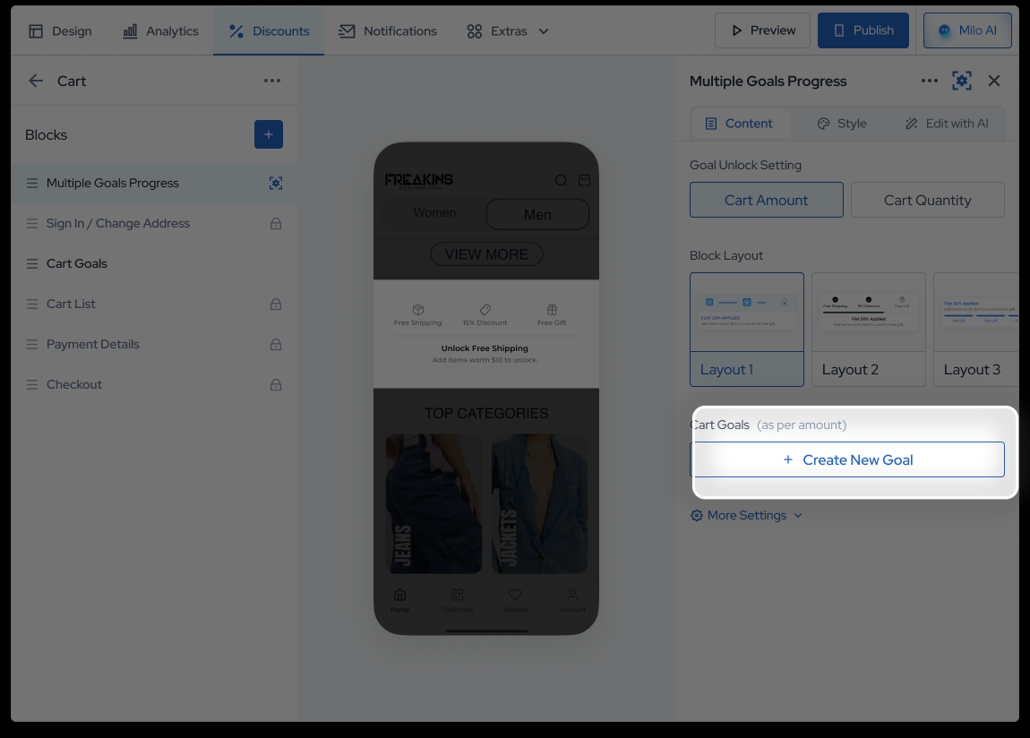This screenshot has width=1030, height=738.
Task: Click lock icon on Cart List row
Action: pyautogui.click(x=276, y=304)
